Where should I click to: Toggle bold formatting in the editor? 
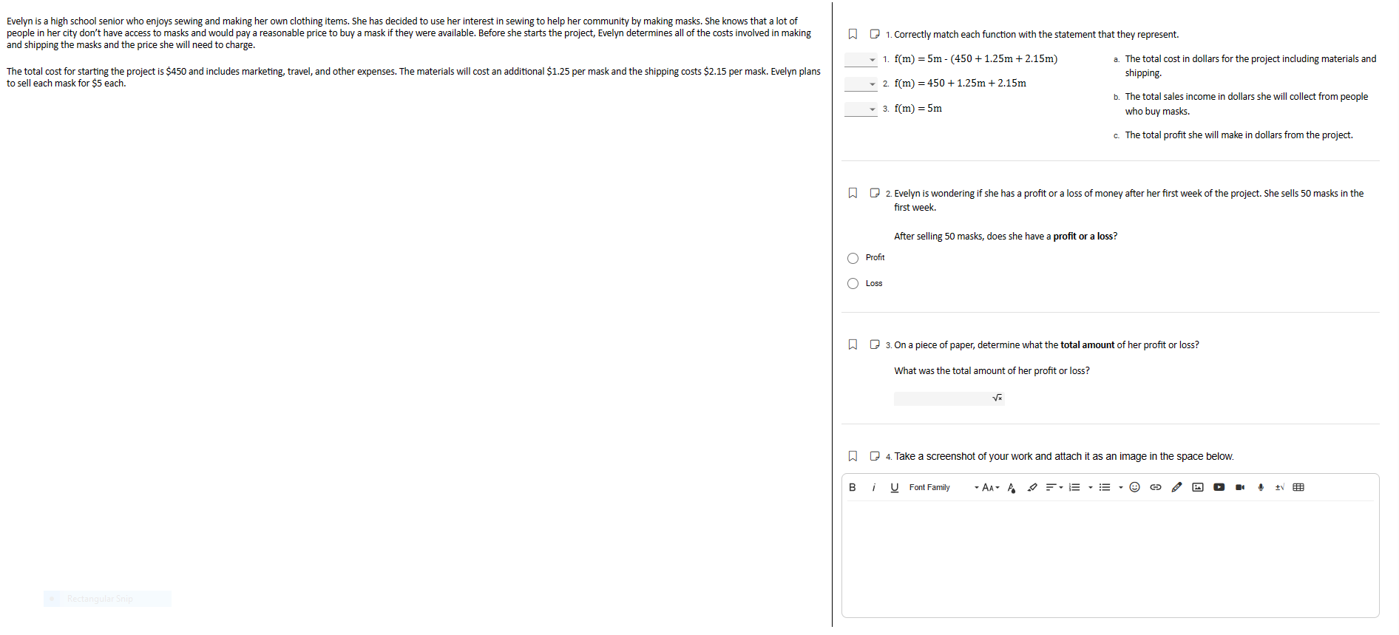[853, 487]
